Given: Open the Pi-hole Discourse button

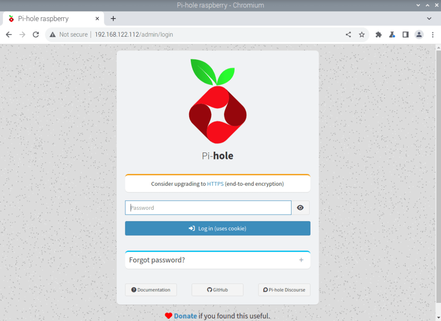Looking at the screenshot, I should [284, 290].
